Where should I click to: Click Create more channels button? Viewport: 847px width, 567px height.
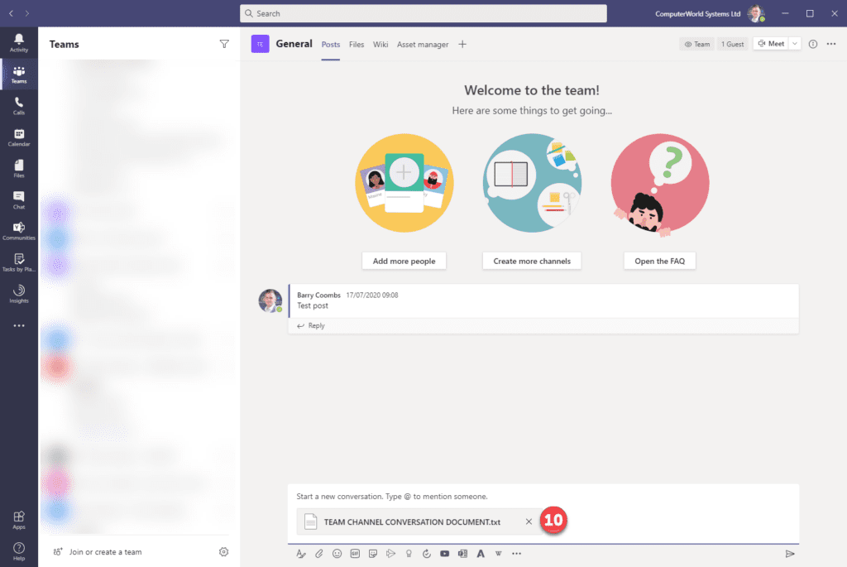(x=532, y=261)
